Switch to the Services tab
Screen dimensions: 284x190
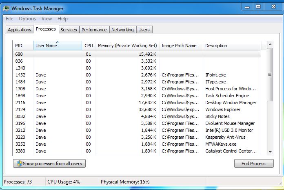click(x=69, y=30)
